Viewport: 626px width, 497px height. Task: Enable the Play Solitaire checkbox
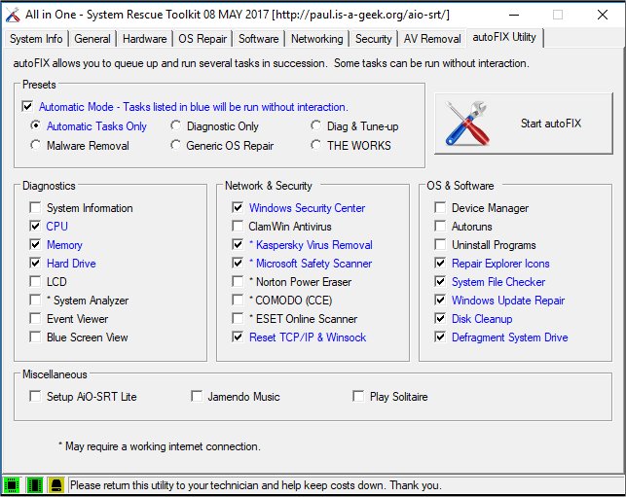[359, 396]
